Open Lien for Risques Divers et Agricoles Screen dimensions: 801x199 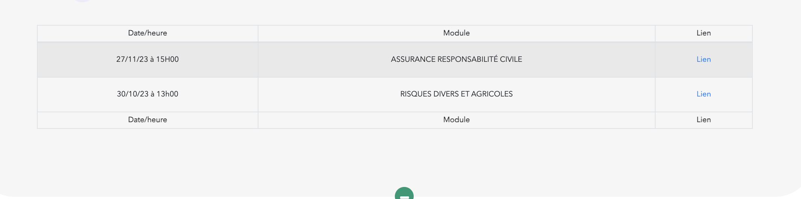[703, 94]
